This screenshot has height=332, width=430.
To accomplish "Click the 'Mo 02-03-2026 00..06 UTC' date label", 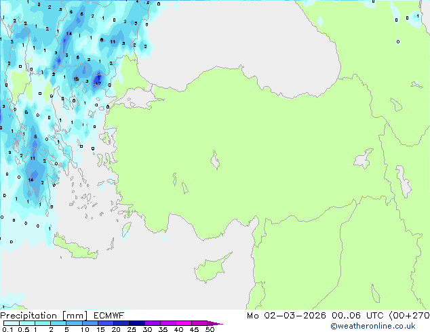I will point(315,316).
